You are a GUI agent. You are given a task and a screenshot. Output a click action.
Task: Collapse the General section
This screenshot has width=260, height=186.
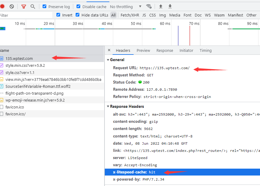point(108,60)
